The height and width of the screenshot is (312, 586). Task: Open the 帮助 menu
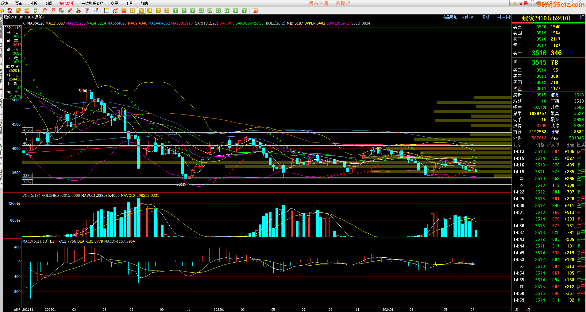[144, 3]
